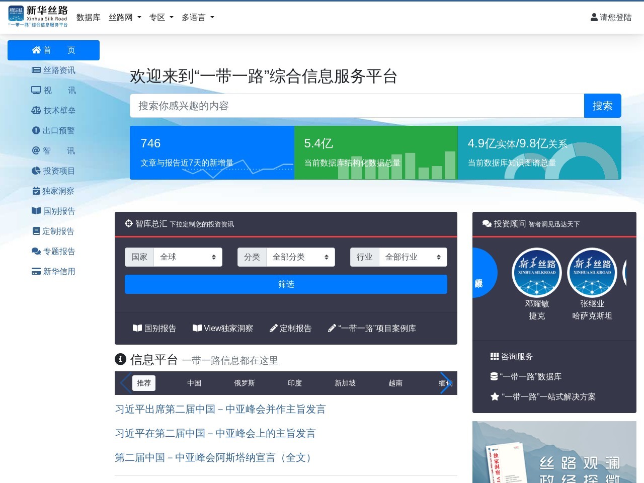Screen dimensions: 644x483
Task: Select the 中国 tab
Action: pyautogui.click(x=194, y=383)
